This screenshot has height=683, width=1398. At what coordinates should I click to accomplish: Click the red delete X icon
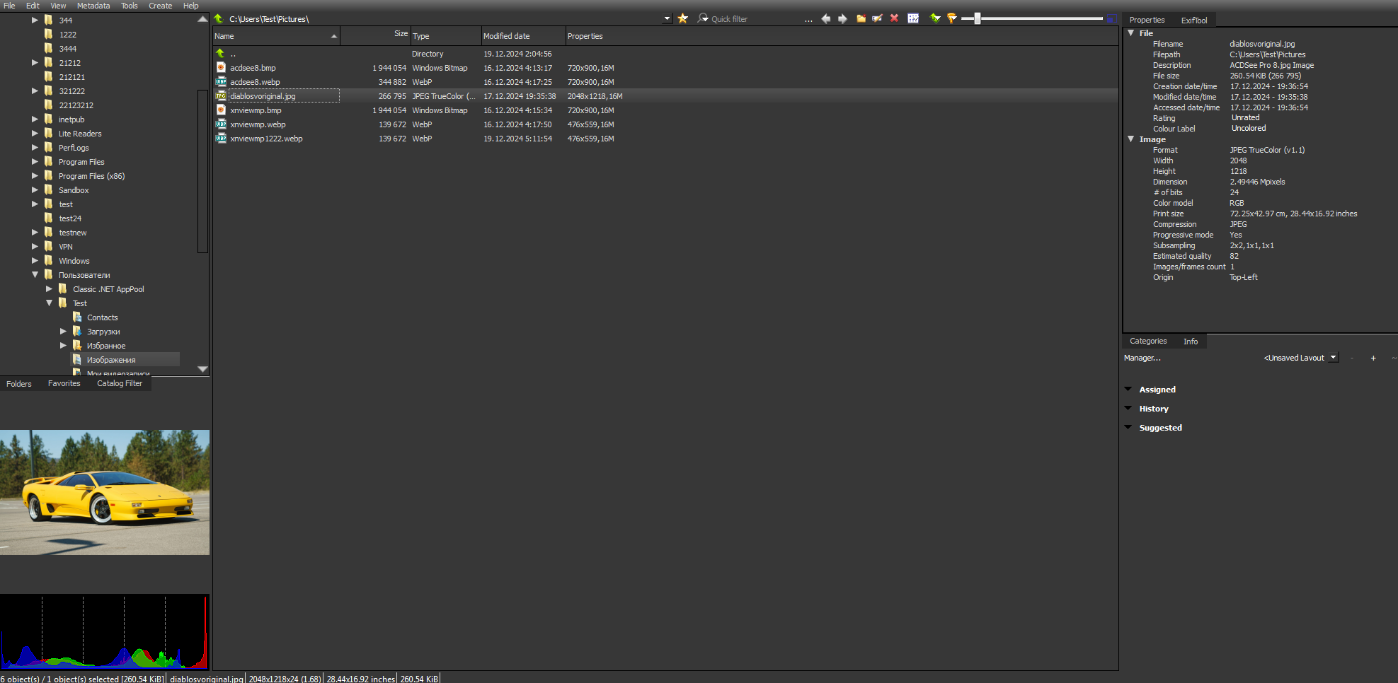coord(894,18)
